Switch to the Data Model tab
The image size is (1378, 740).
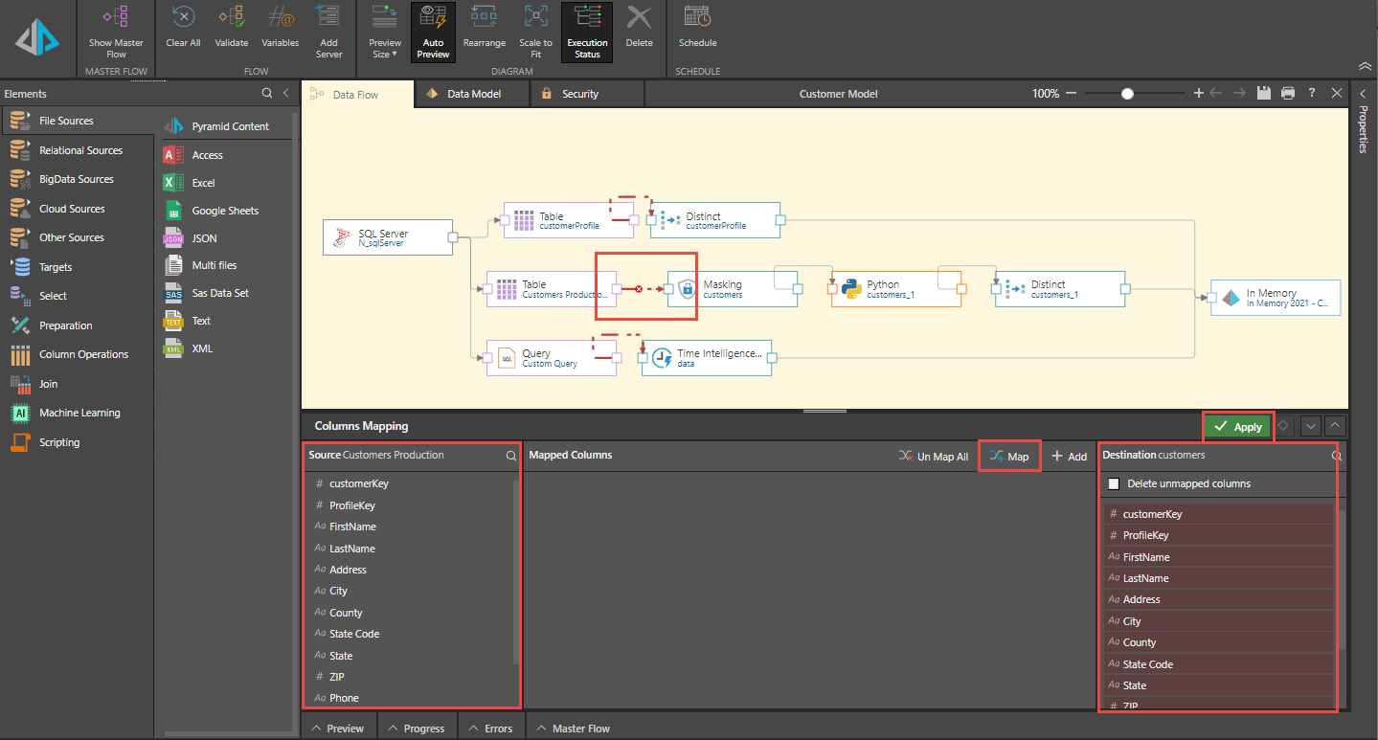[473, 94]
